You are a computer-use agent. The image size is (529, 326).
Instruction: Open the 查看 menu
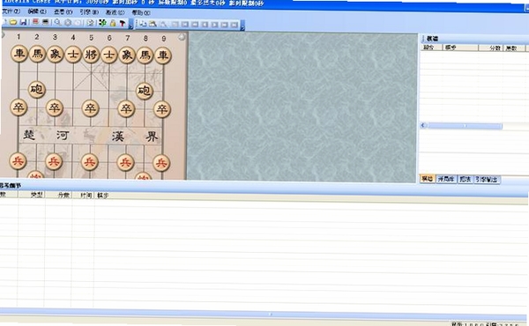[x=63, y=11]
